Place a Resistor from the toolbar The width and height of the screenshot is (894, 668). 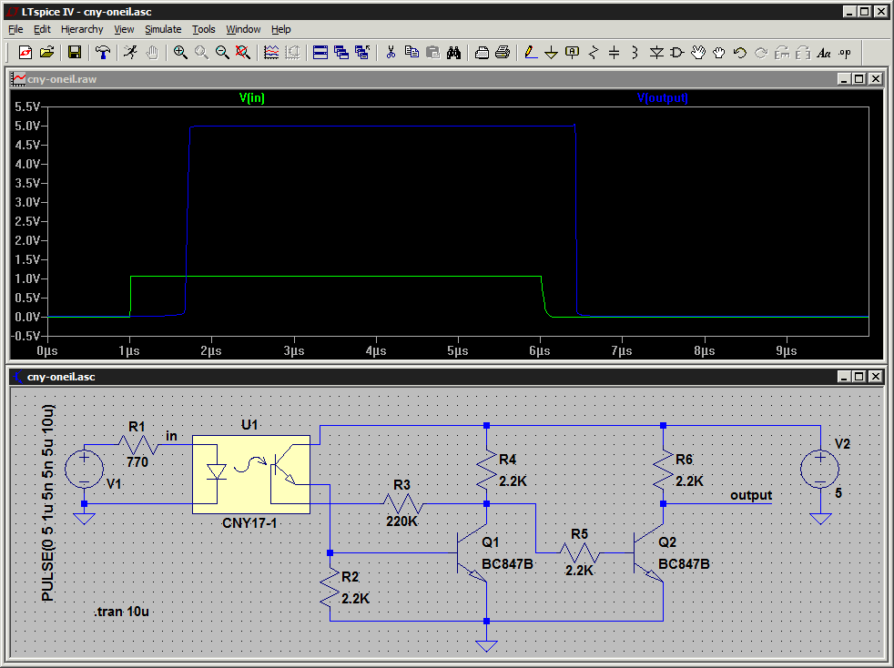point(594,53)
